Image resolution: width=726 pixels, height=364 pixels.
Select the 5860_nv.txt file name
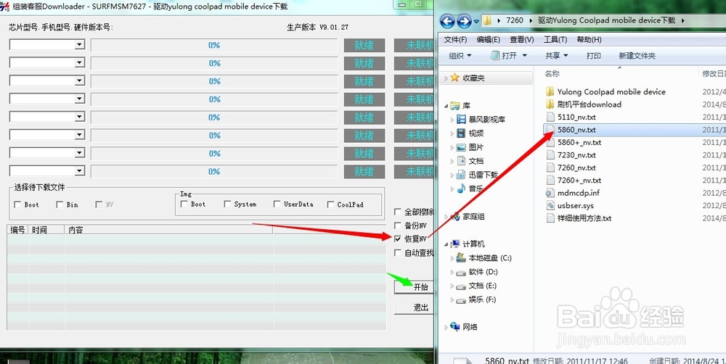(576, 130)
